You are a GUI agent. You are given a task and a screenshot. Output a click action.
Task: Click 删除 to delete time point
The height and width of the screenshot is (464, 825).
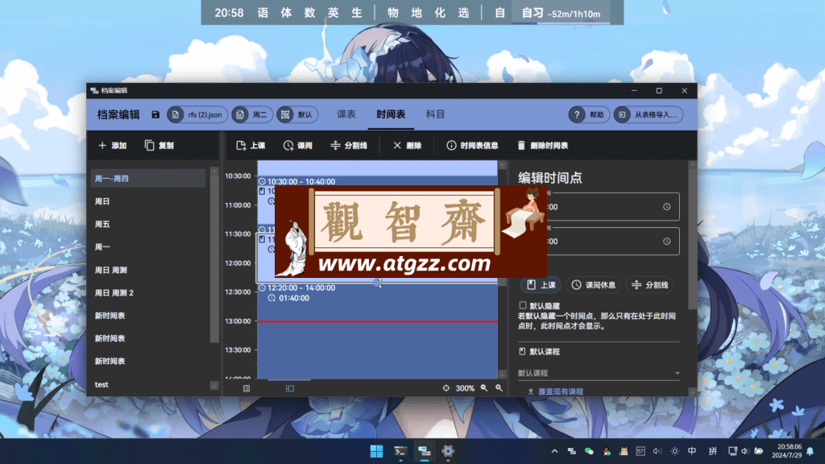click(x=407, y=146)
